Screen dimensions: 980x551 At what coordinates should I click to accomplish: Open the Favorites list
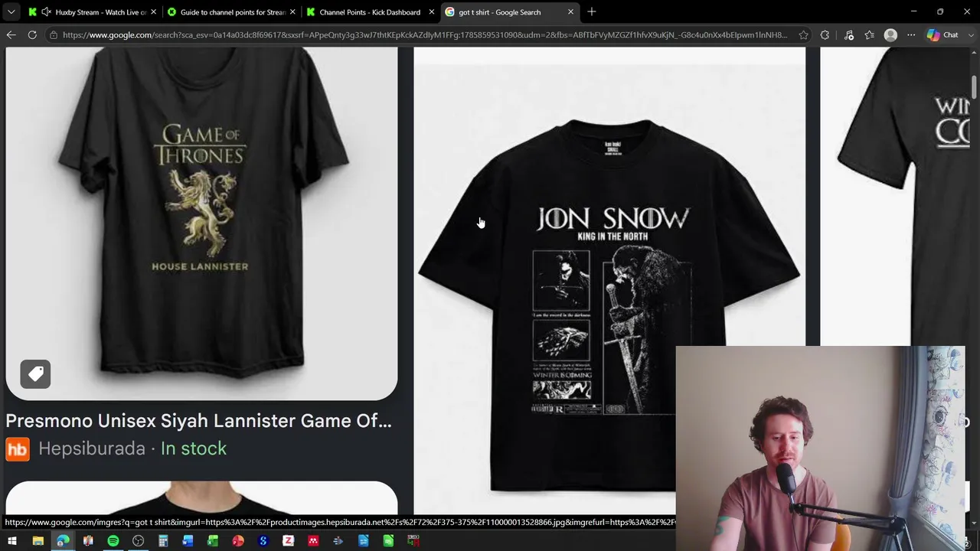pyautogui.click(x=870, y=35)
